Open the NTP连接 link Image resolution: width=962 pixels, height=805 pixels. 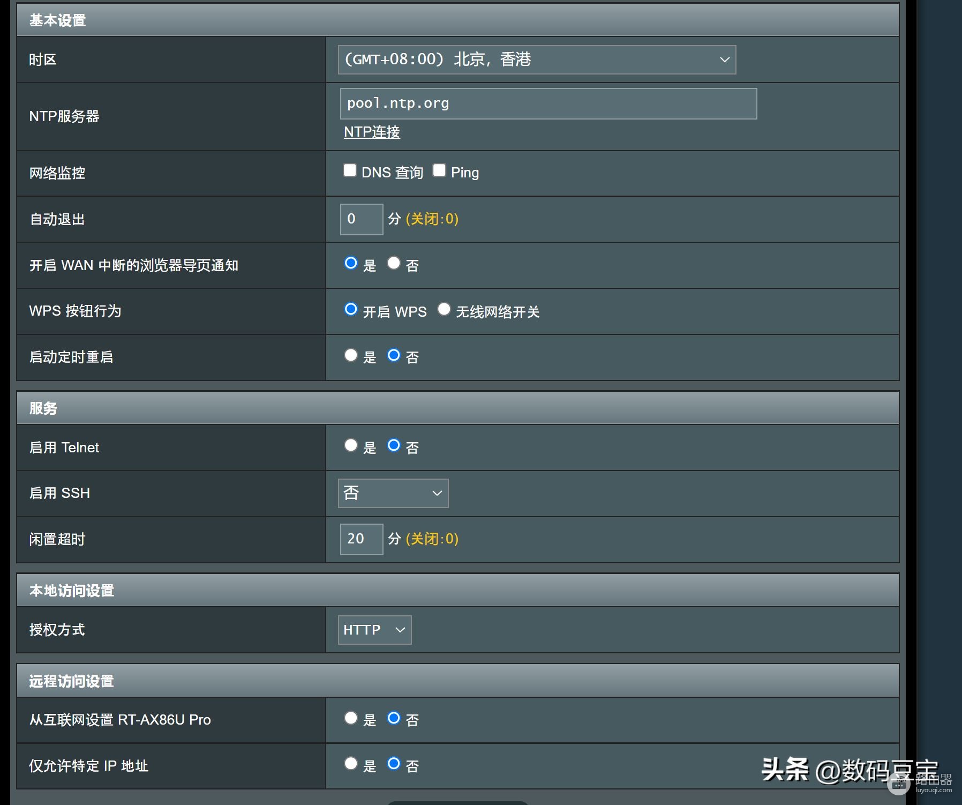click(372, 132)
